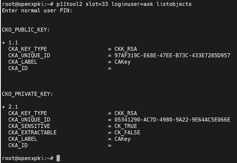Viewport: 237px width, 163px height.
Task: Click the listobjects argument in the command
Action: (x=174, y=4)
